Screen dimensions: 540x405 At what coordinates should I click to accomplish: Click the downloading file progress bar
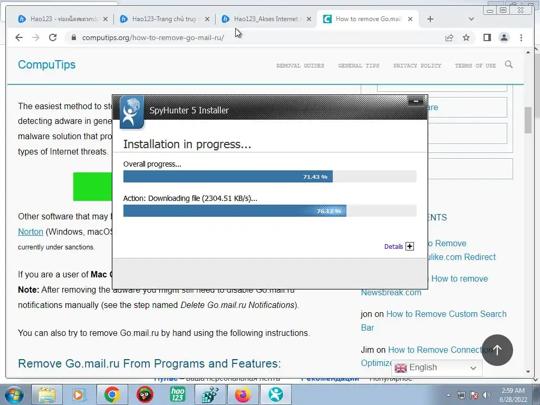[269, 211]
